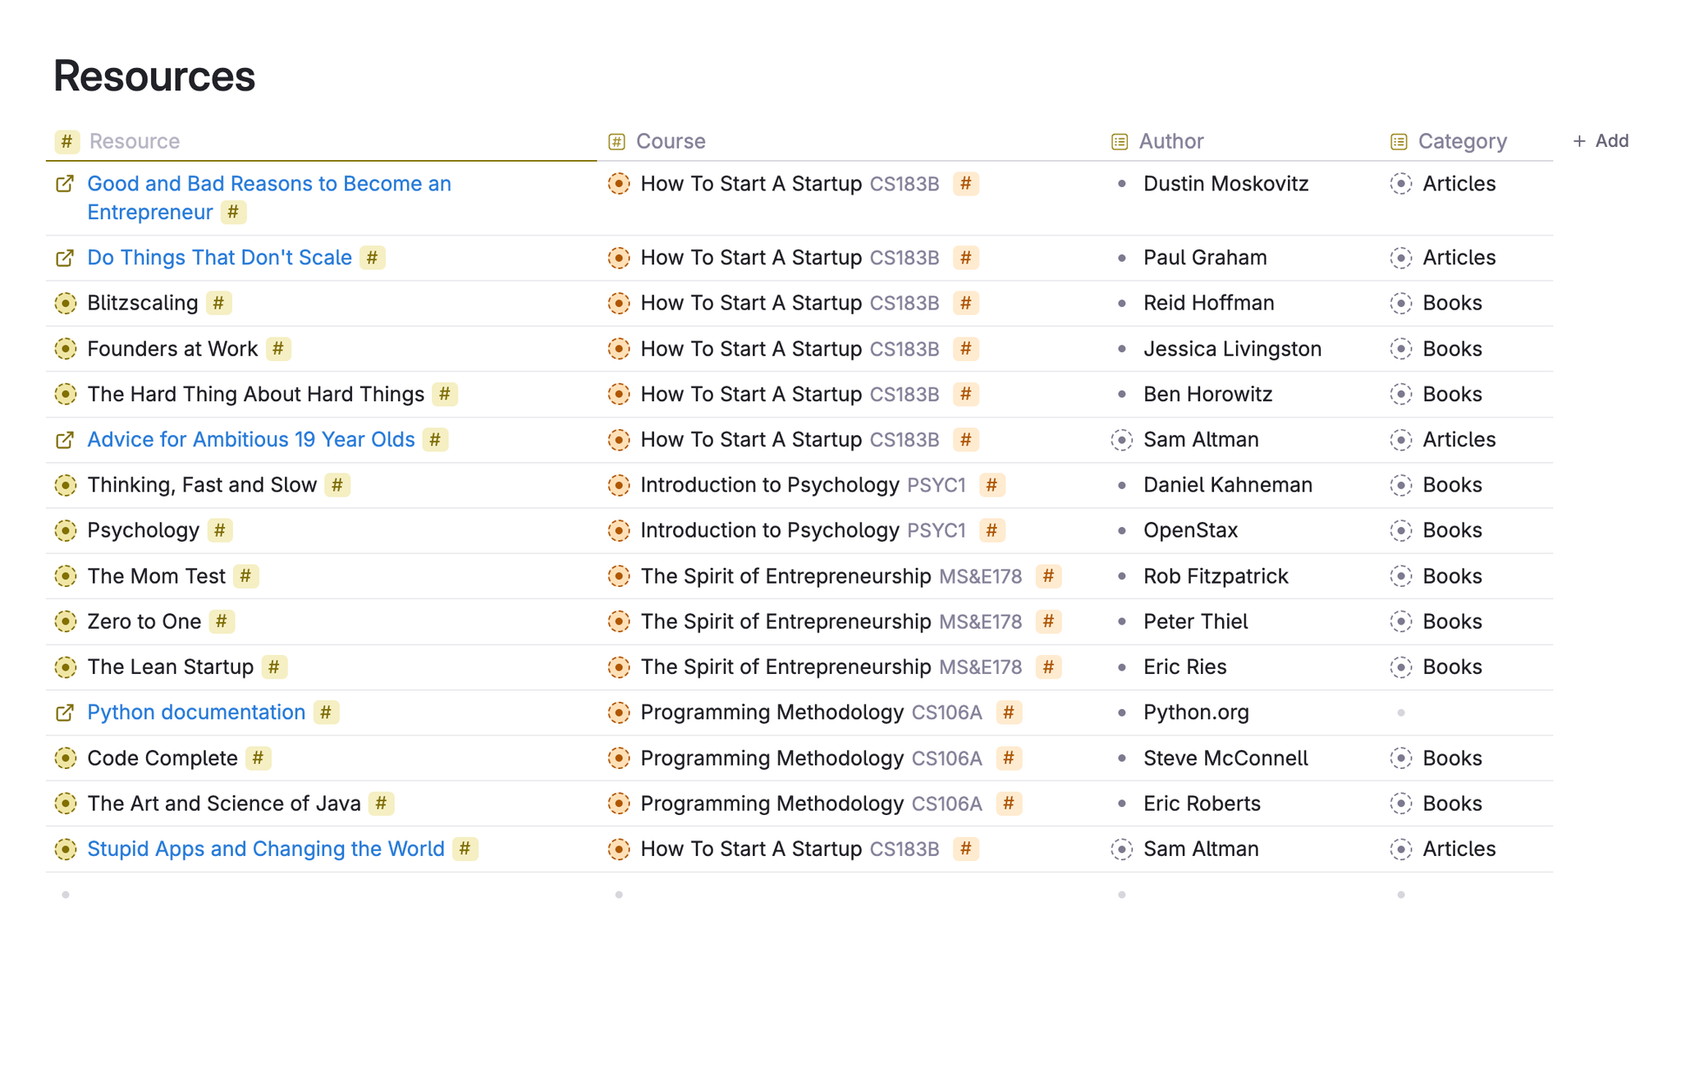1681x1076 pixels.
Task: Click the yellow node icon next to Blitzscaling
Action: 66,303
